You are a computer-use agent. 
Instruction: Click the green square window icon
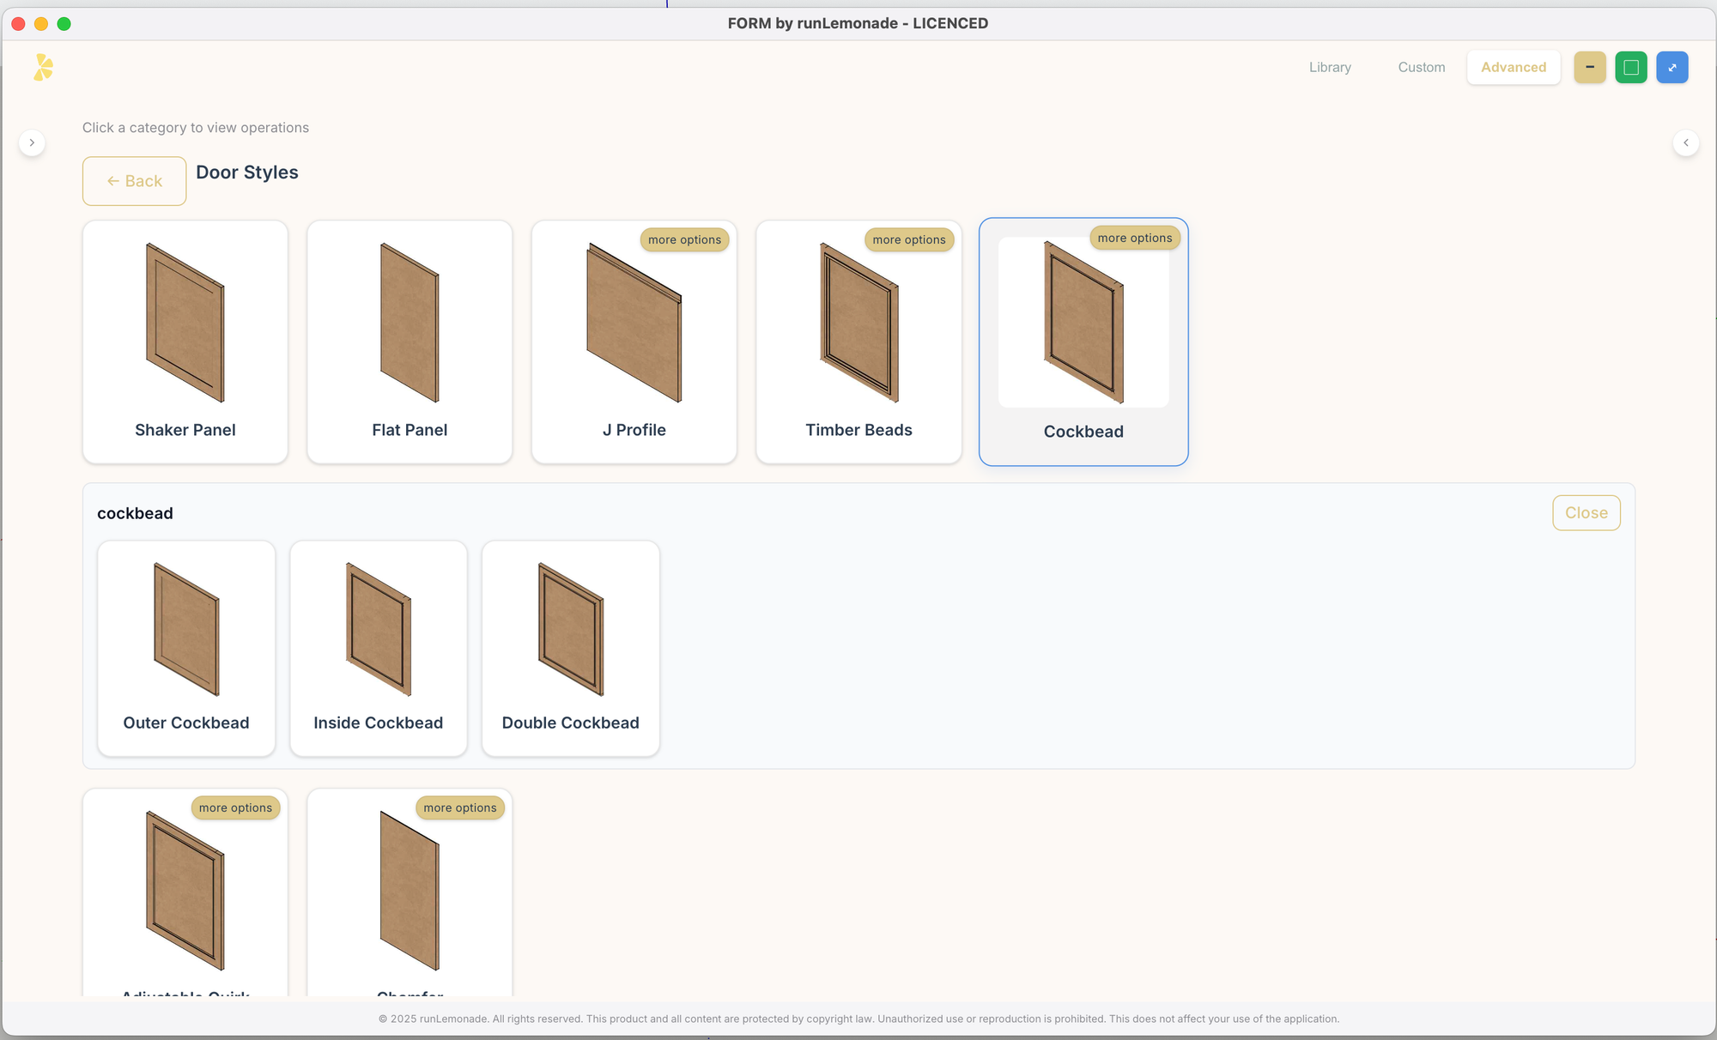click(x=1630, y=67)
